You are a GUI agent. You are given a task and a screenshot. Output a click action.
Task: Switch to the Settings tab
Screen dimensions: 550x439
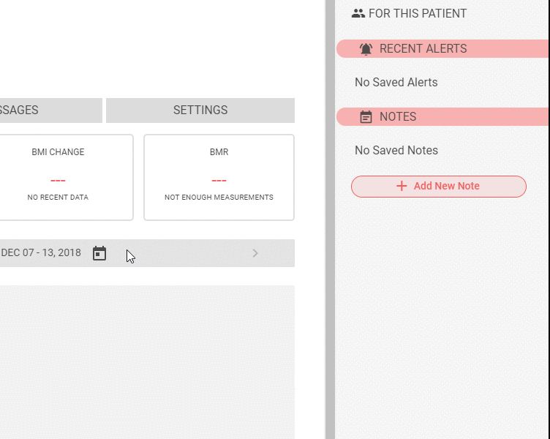[x=200, y=110]
